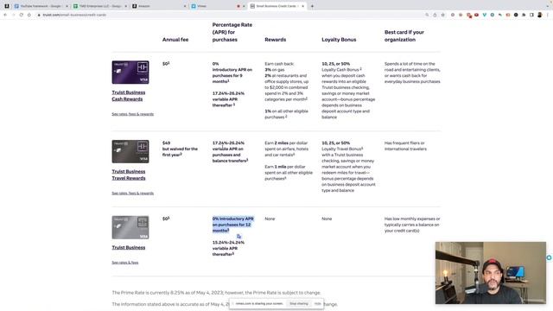Close the Amazon tab
Image resolution: width=553 pixels, height=311 pixels.
tap(184, 6)
